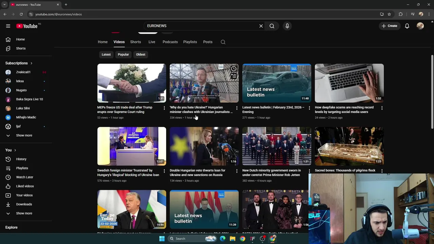Filter videos by Oldest
434x244 pixels.
(x=141, y=55)
